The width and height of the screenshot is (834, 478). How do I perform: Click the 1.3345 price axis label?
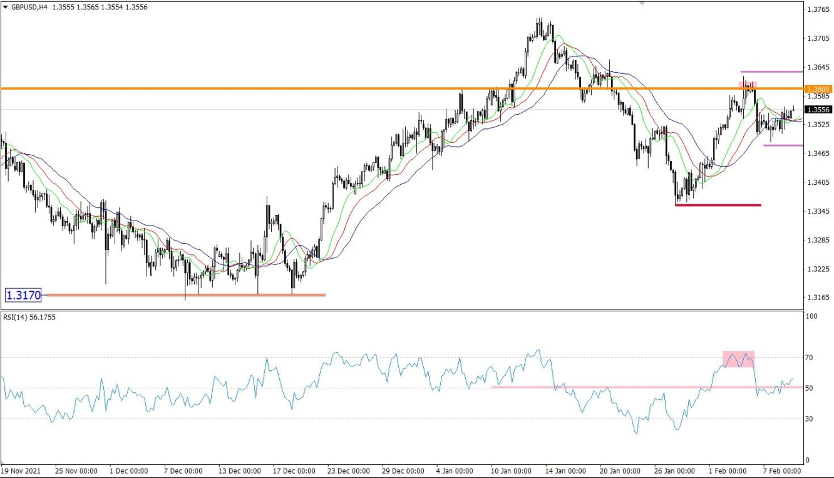(x=818, y=211)
